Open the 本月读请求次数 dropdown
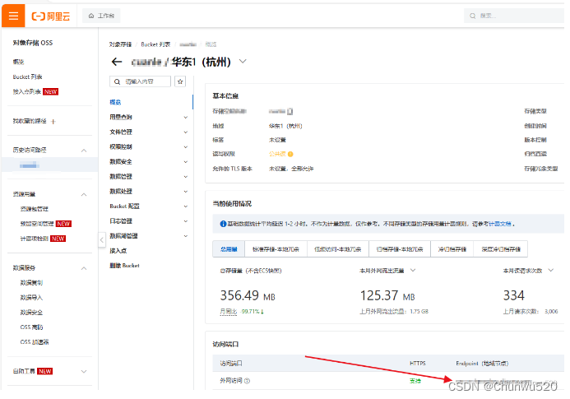Viewport: 570px width, 399px height. pyautogui.click(x=551, y=270)
